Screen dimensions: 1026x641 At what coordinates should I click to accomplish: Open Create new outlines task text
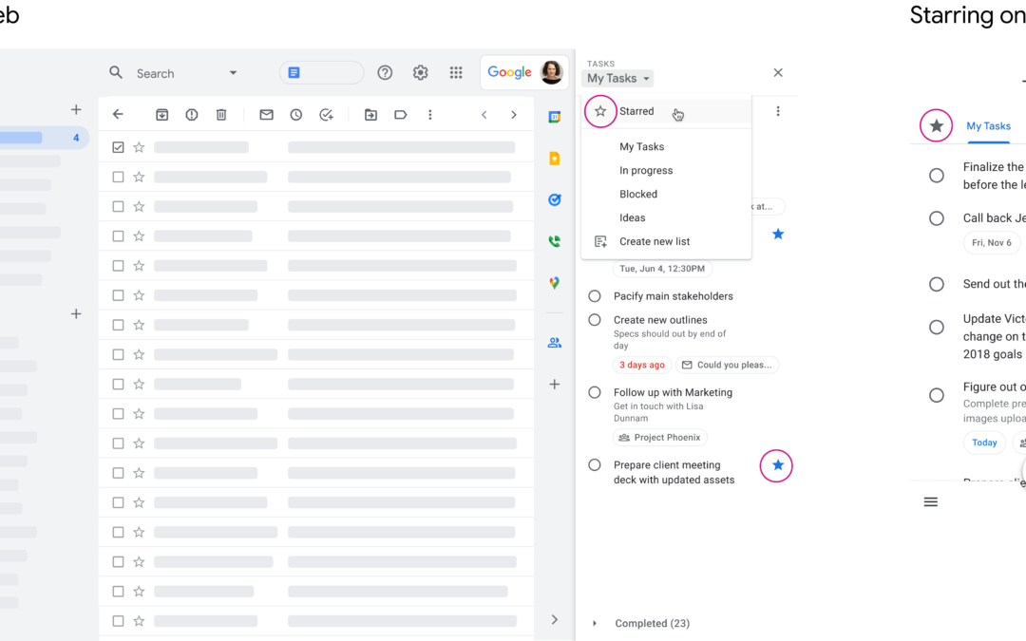pyautogui.click(x=660, y=320)
